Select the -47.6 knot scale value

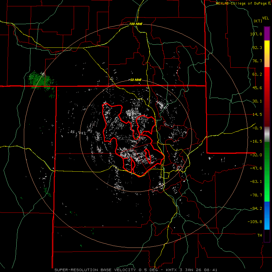256,168
